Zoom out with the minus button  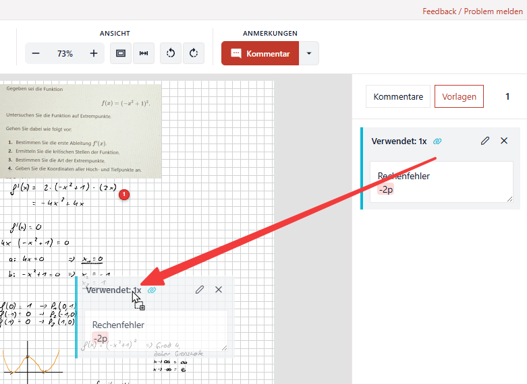pyautogui.click(x=36, y=53)
